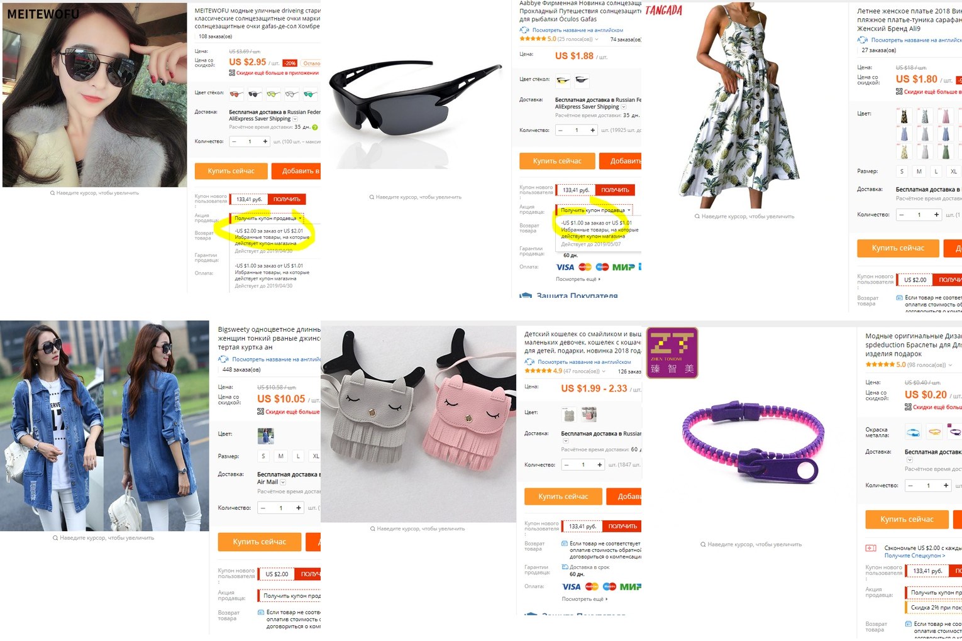
Task: Choose the green lens sunglasses variant
Action: pyautogui.click(x=310, y=94)
